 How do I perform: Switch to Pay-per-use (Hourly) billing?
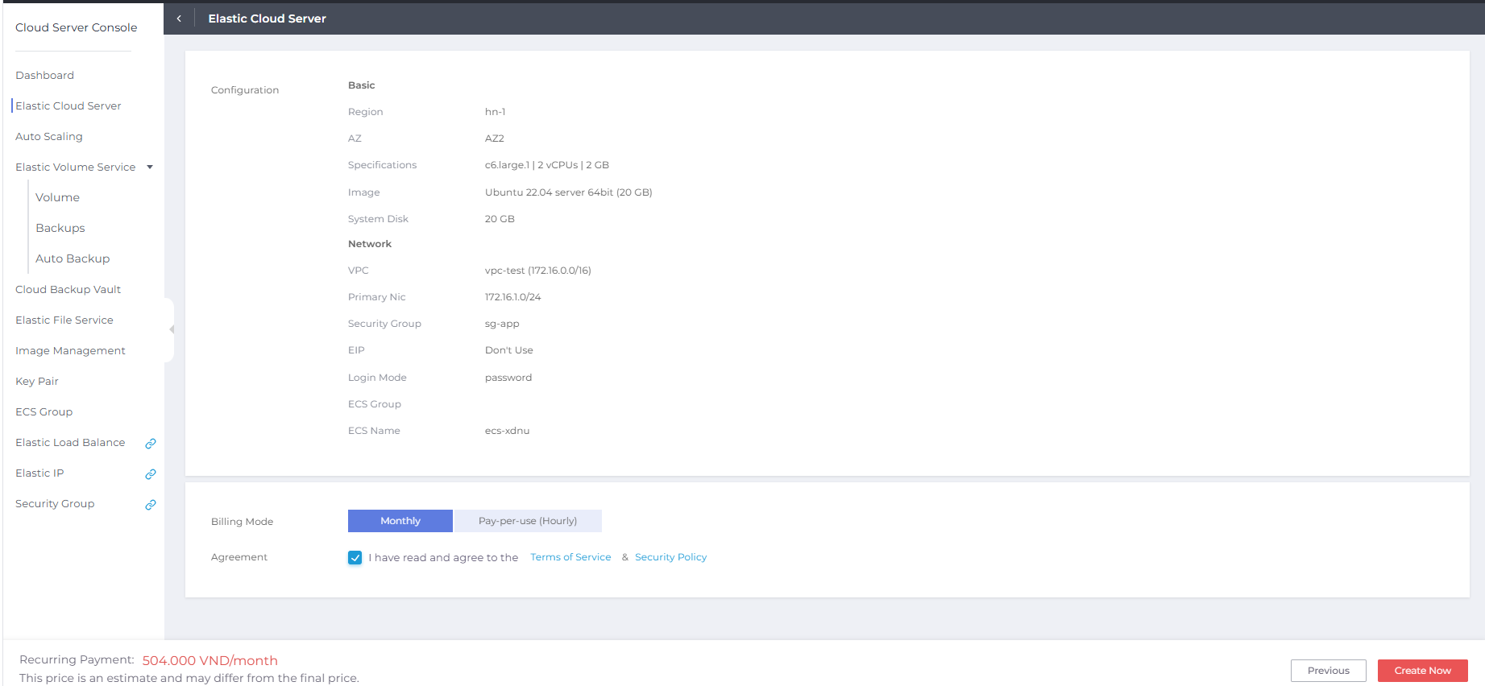pyautogui.click(x=528, y=521)
